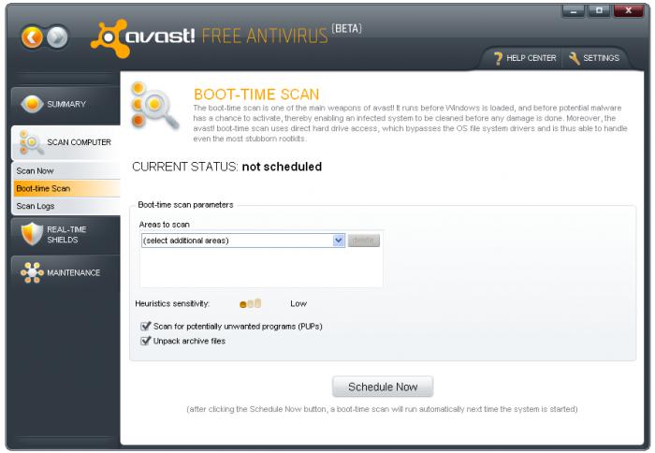Open the Real-Time Shields section
This screenshot has height=453, width=655.
[65, 234]
